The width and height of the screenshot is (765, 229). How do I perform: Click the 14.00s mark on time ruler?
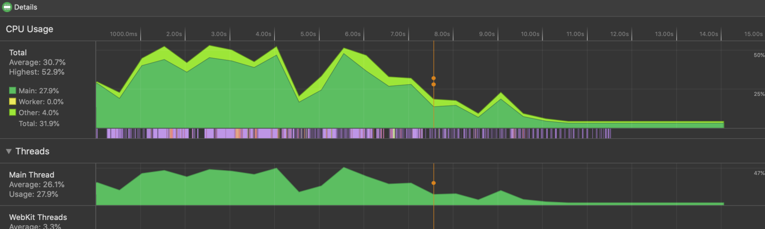coord(708,34)
